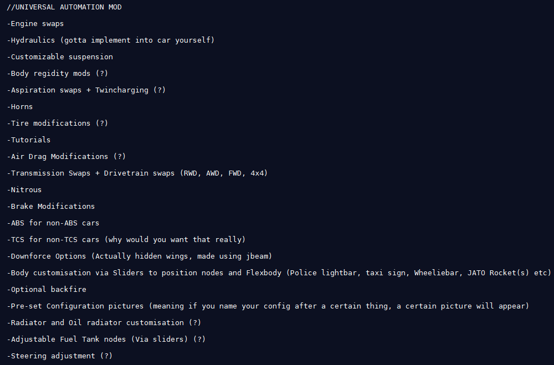Click on the Tutorials entry
Image resolution: width=554 pixels, height=365 pixels.
(x=29, y=140)
